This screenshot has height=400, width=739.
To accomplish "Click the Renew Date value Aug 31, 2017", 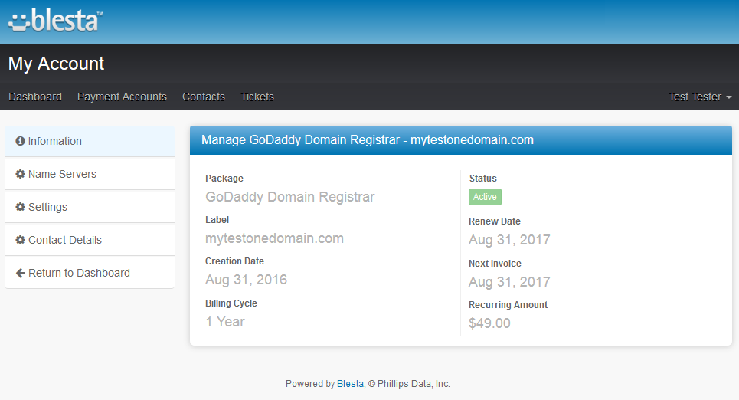I will click(509, 240).
